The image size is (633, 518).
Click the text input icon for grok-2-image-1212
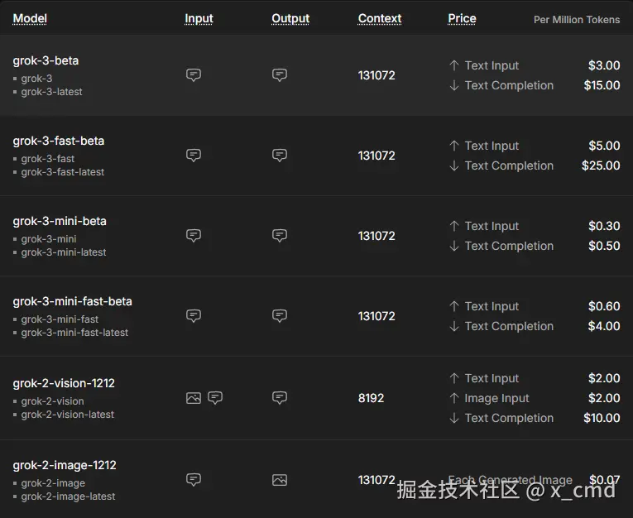point(194,480)
